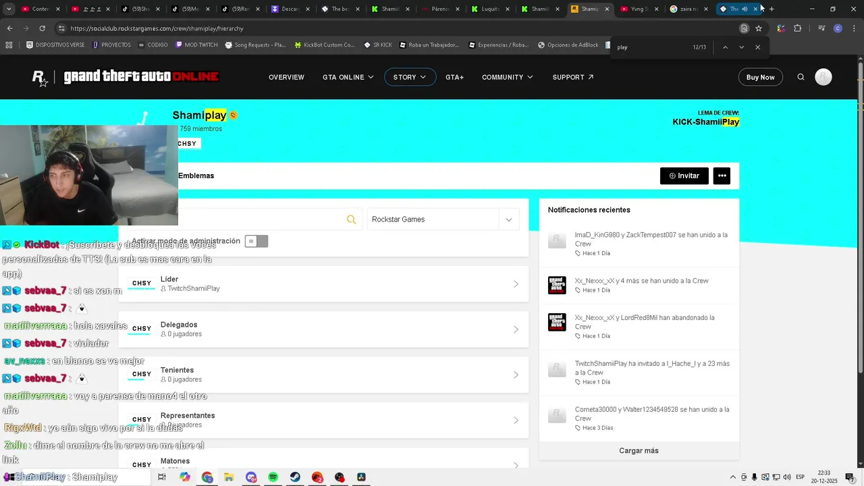This screenshot has height=486, width=864.
Task: Expand the Representantes rank row
Action: coord(323,420)
